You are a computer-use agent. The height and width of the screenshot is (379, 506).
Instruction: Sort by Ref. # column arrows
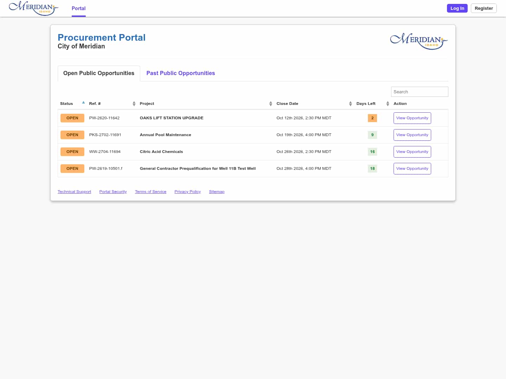coord(134,104)
